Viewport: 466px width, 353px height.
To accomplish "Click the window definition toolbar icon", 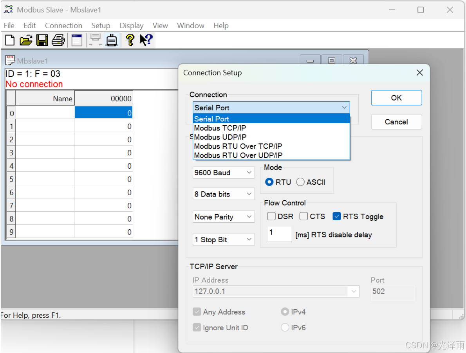I will tap(77, 40).
